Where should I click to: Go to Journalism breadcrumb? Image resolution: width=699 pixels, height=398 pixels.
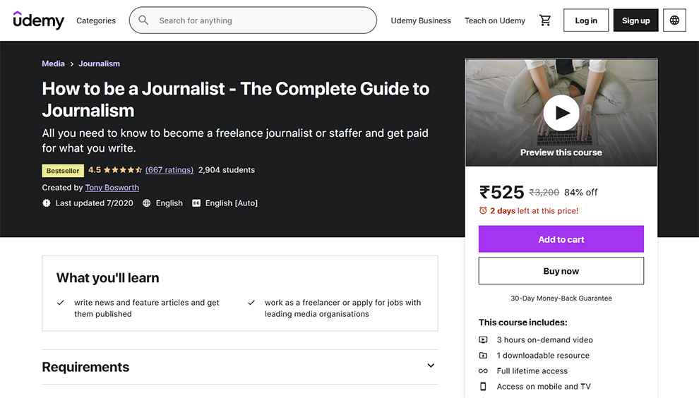tap(99, 64)
